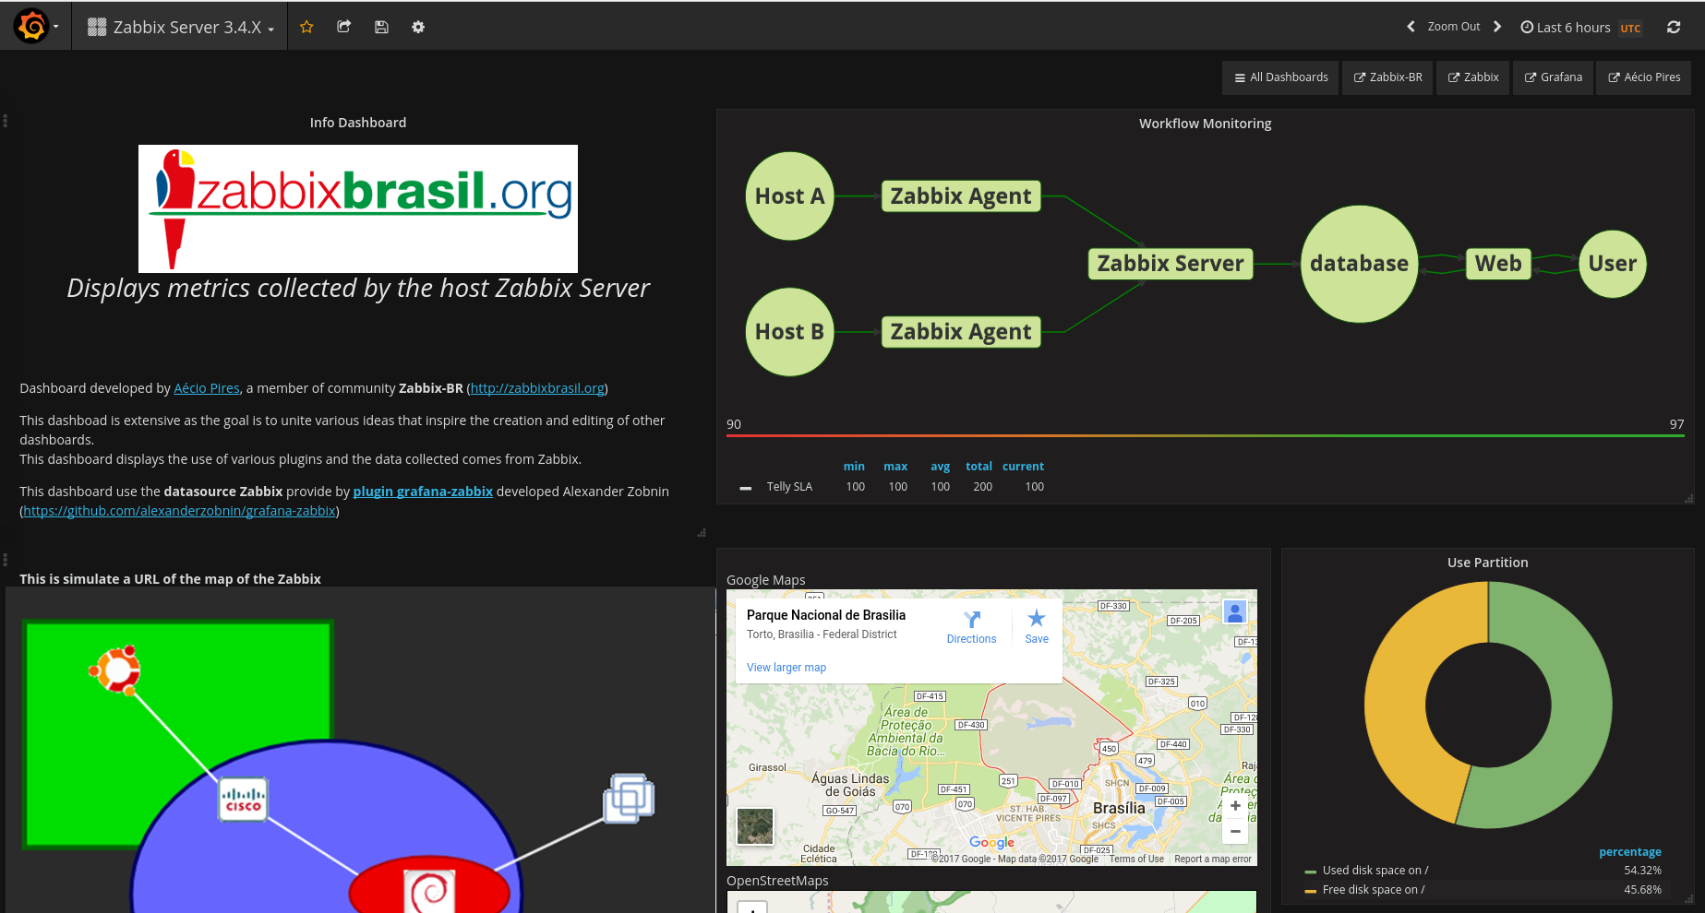Open the http://zabbixbrasil.org link
This screenshot has width=1705, height=913.
pyautogui.click(x=537, y=388)
